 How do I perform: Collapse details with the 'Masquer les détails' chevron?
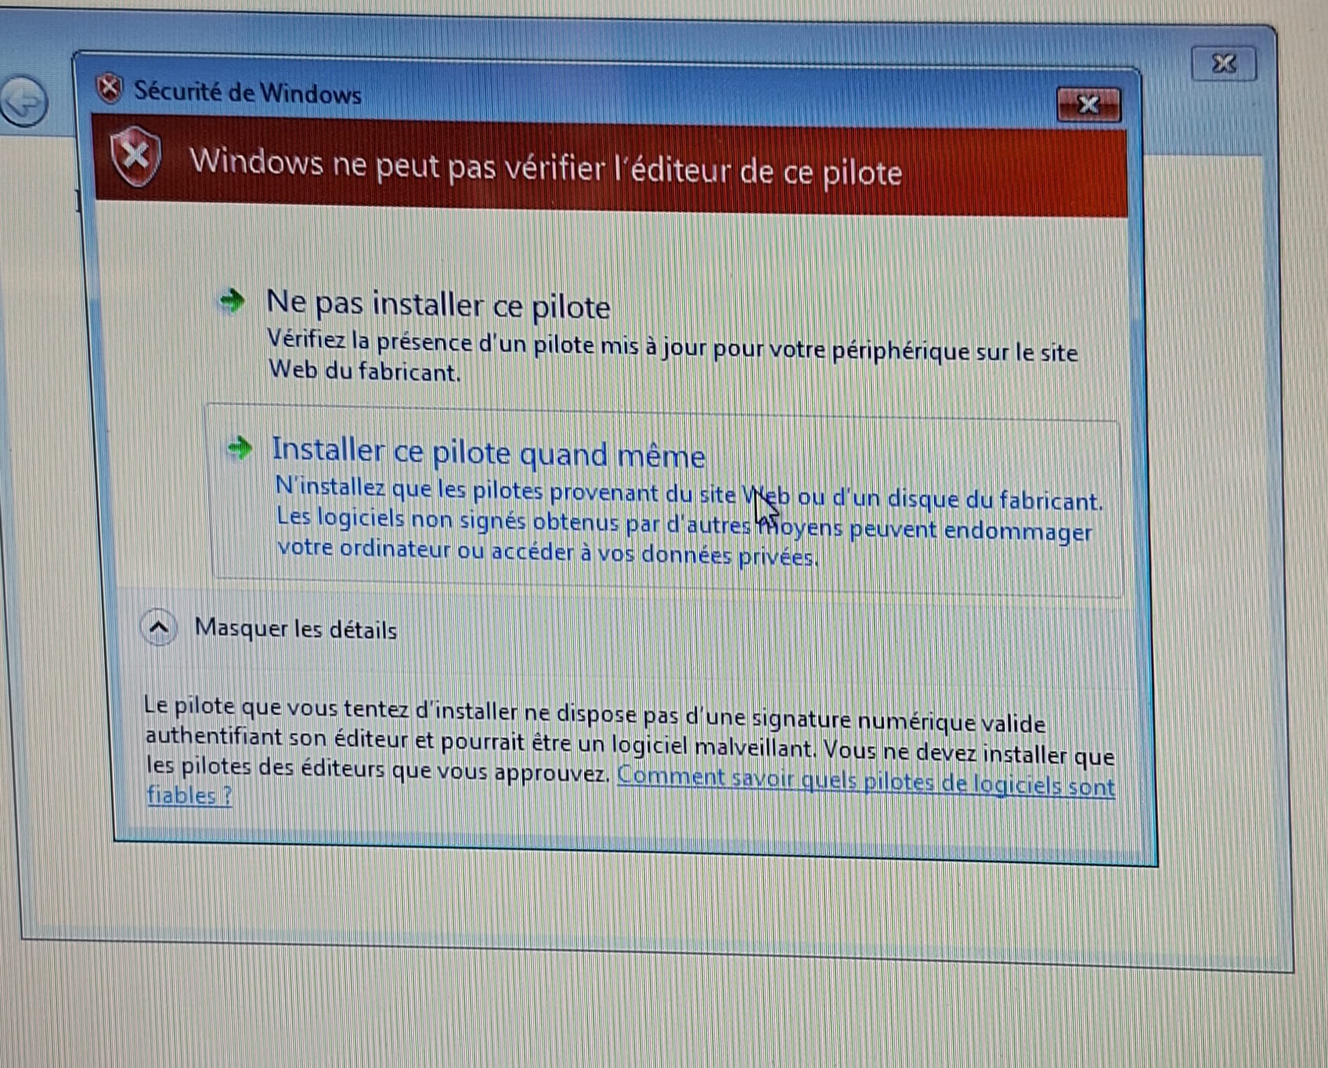point(159,627)
